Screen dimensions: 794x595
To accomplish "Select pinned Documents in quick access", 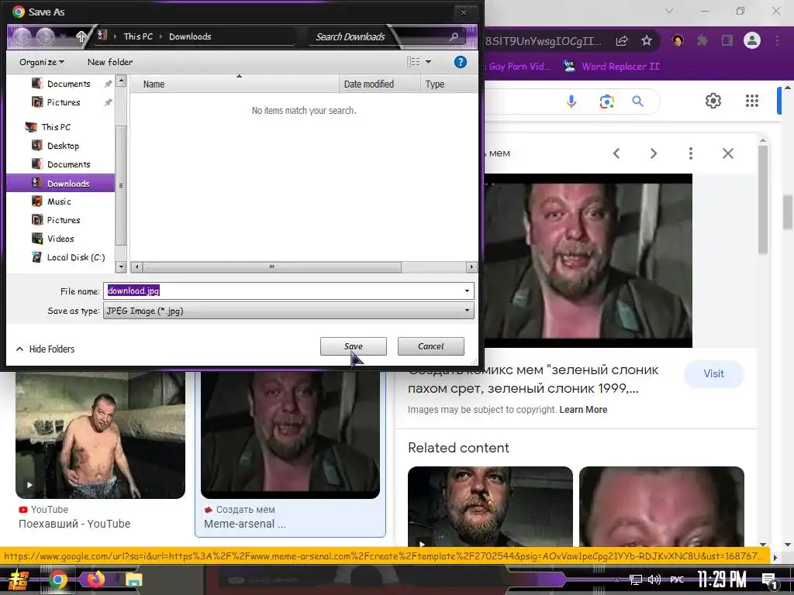I will click(68, 84).
